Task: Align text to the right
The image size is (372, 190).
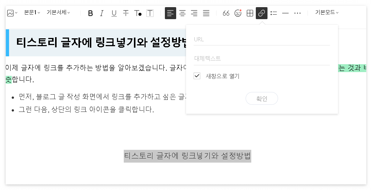Action: click(x=194, y=13)
